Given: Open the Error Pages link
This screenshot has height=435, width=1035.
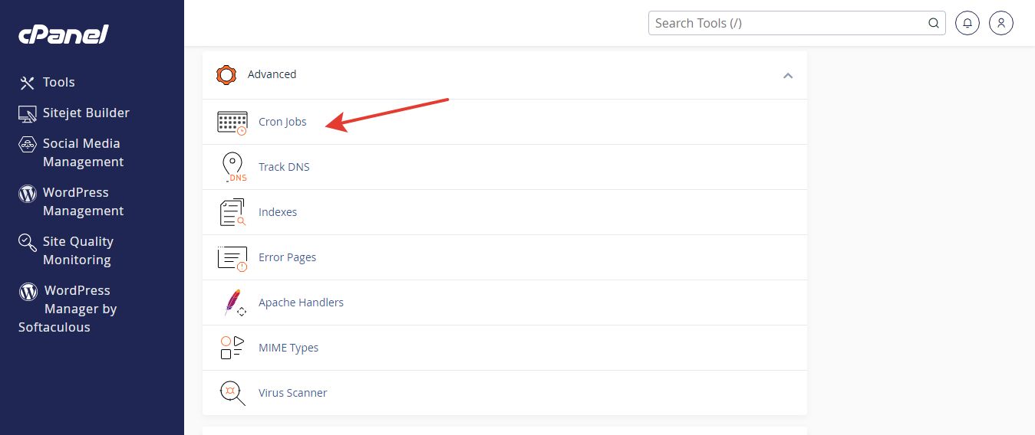Looking at the screenshot, I should pyautogui.click(x=287, y=257).
